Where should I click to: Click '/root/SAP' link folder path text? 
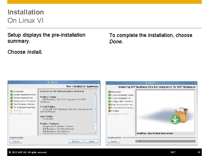[x=48, y=119]
